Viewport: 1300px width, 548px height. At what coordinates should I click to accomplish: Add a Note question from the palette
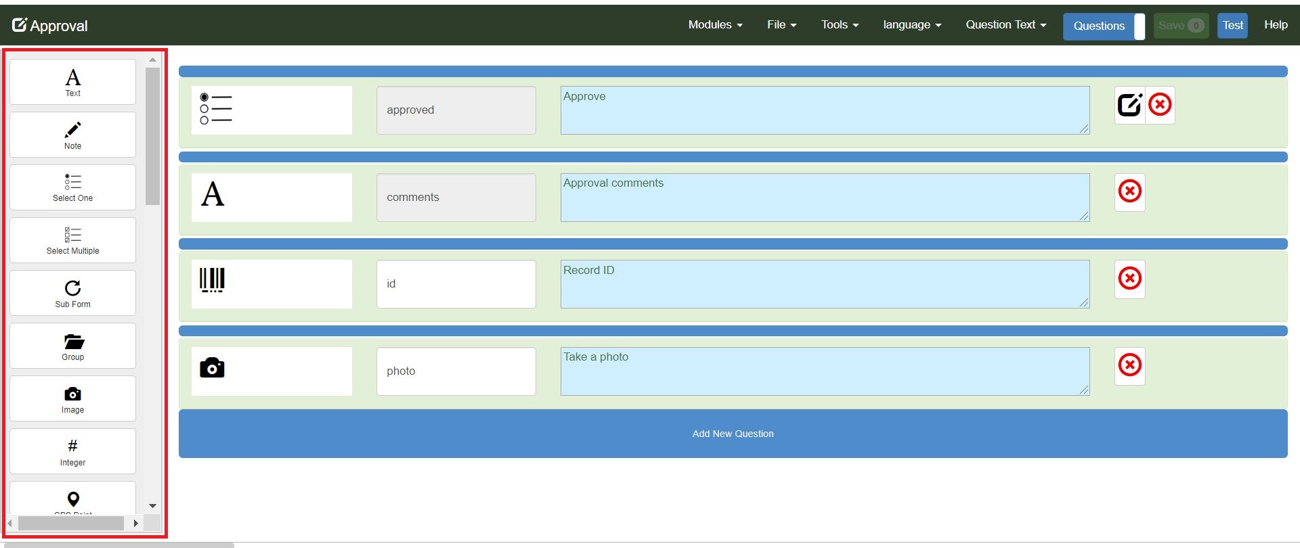[72, 135]
